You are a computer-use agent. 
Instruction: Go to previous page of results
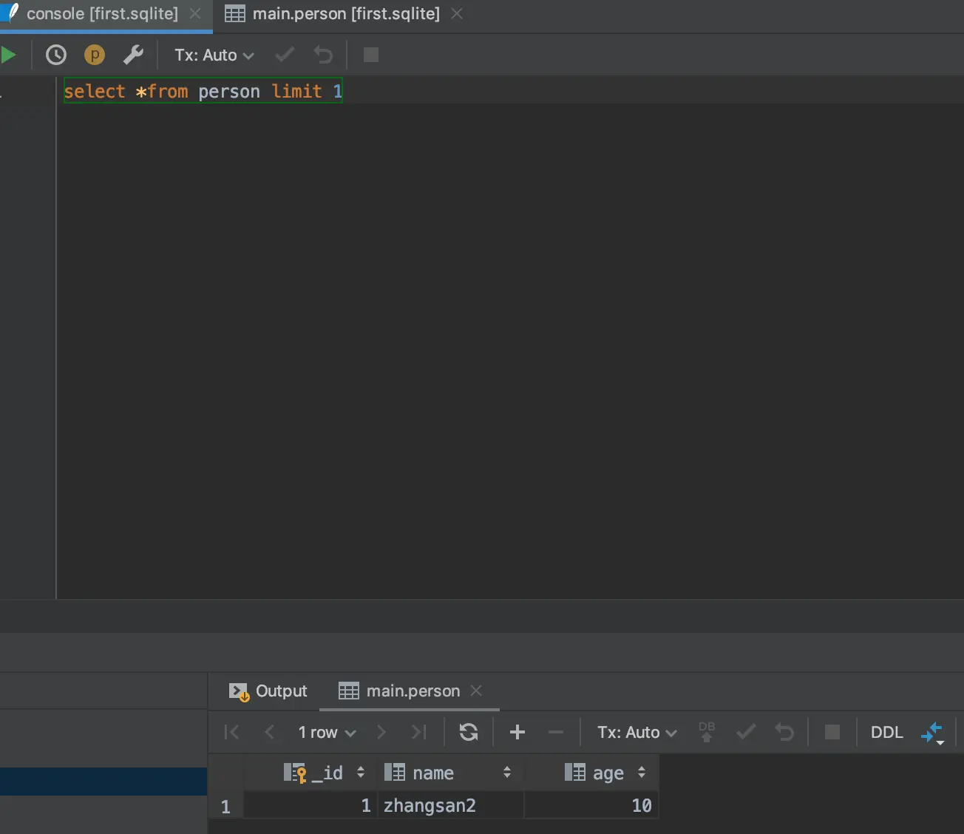tap(269, 732)
